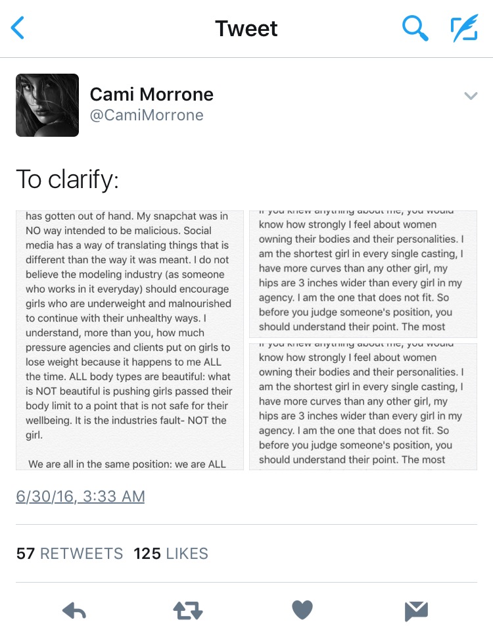Open the bottom-right image attachment

pyautogui.click(x=363, y=406)
